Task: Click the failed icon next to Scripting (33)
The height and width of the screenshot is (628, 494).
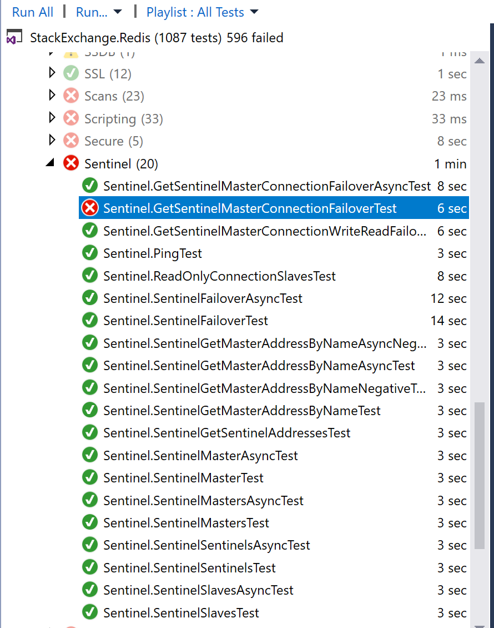Action: coord(71,118)
